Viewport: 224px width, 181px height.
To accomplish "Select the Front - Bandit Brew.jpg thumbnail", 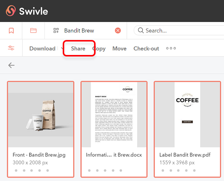I will pyautogui.click(x=41, y=114).
